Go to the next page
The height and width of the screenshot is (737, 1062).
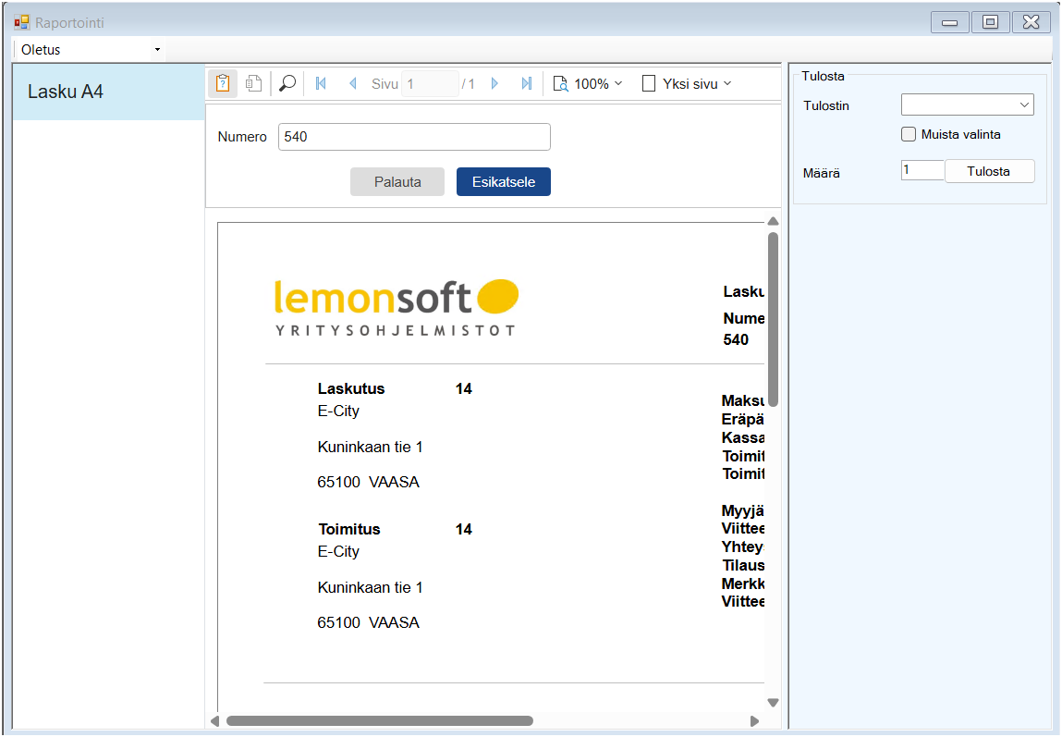tap(494, 84)
